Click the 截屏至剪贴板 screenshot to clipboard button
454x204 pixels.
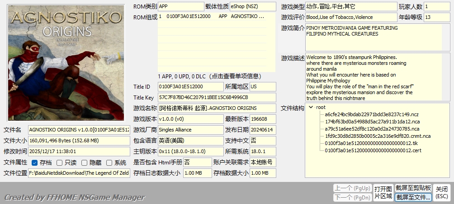pos(413,188)
